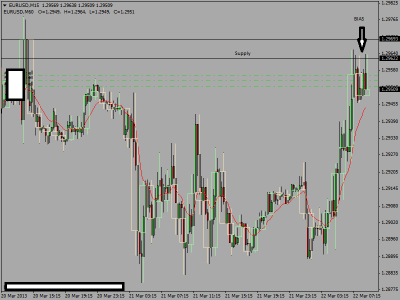400x300 pixels.
Task: Click the 22 Mar 07:15 time label
Action: [x=366, y=296]
